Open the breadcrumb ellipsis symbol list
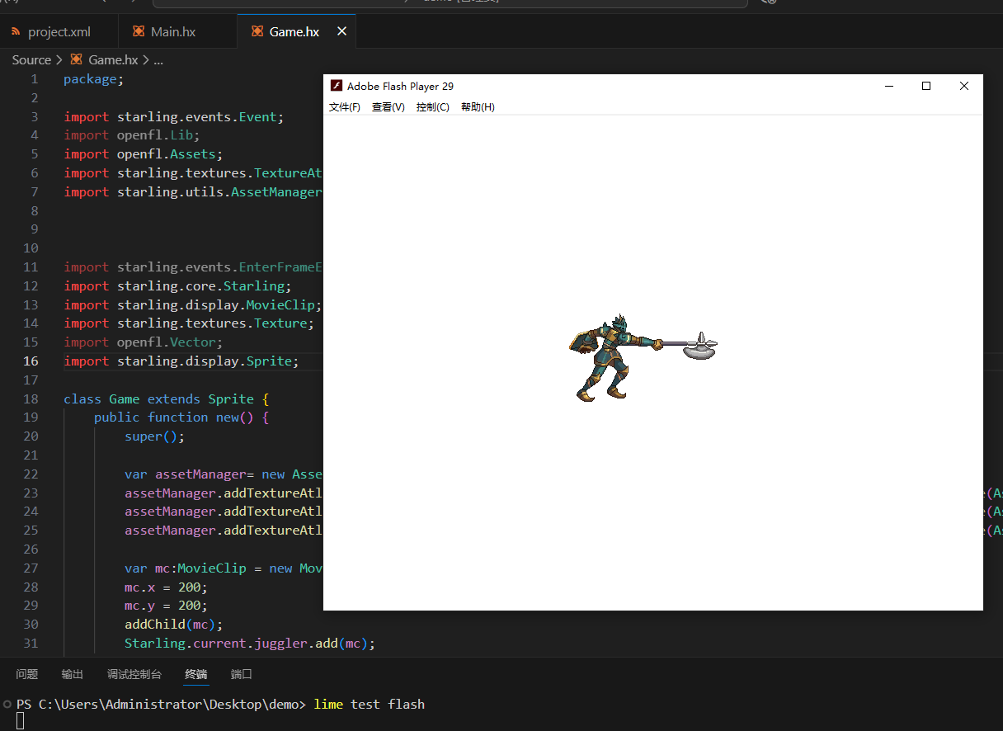 tap(158, 59)
